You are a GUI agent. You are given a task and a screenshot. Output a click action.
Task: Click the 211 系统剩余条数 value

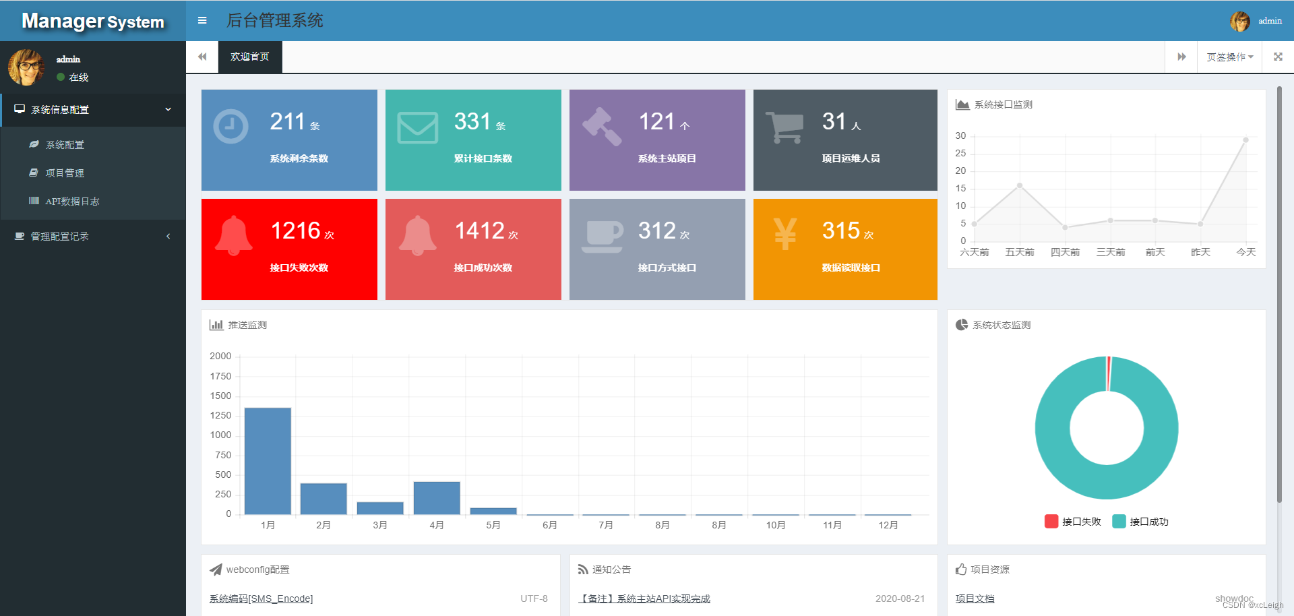[288, 122]
